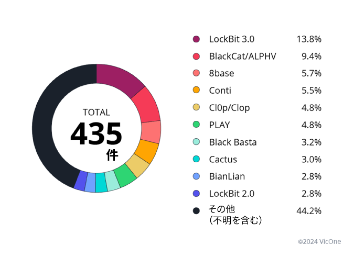The width and height of the screenshot is (354, 257).
Task: Click the ©2024 VicOne copyright text
Action: [x=319, y=242]
